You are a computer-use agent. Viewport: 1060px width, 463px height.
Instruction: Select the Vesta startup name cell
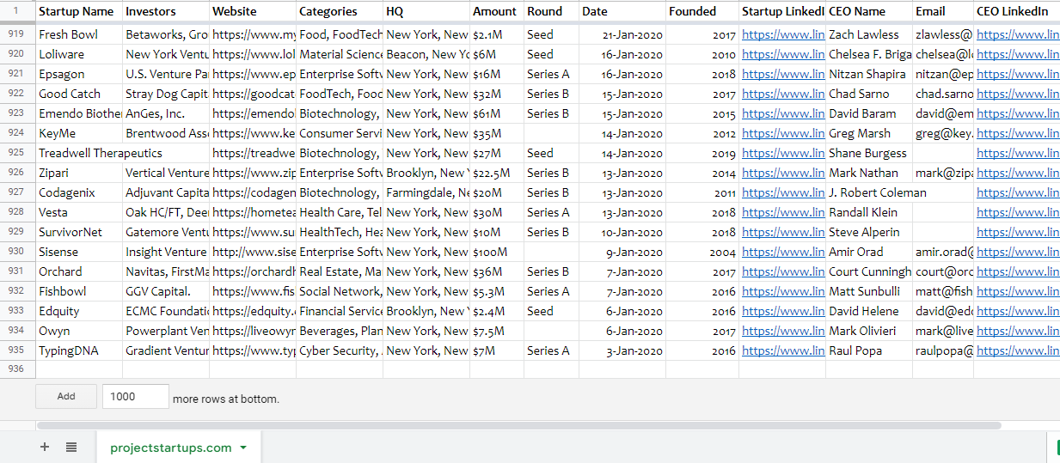point(79,212)
